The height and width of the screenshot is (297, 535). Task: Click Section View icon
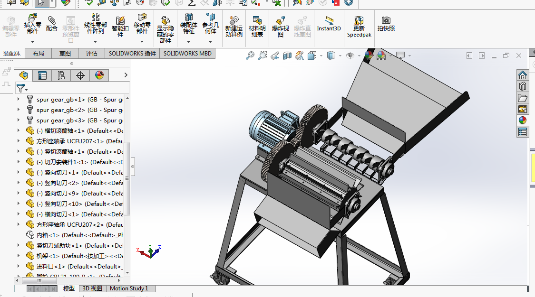click(x=287, y=56)
